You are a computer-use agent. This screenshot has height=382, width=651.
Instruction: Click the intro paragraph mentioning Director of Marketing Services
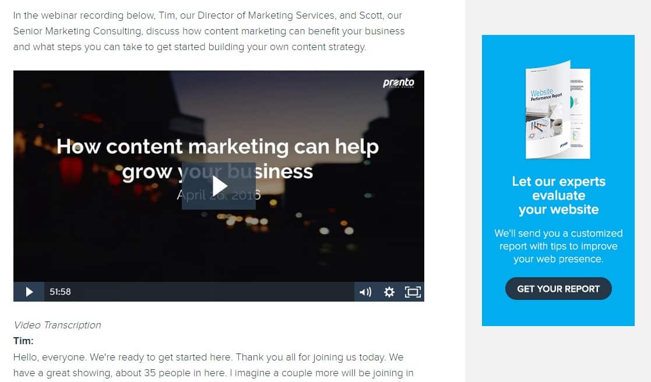209,31
